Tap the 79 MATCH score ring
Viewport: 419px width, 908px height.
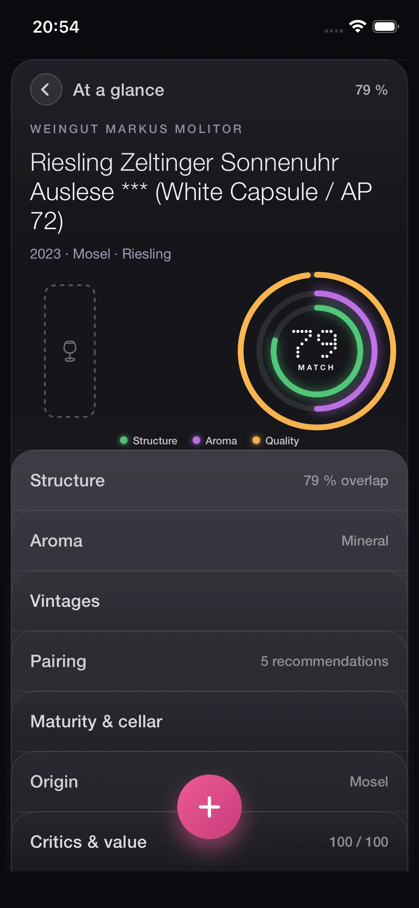(x=317, y=351)
